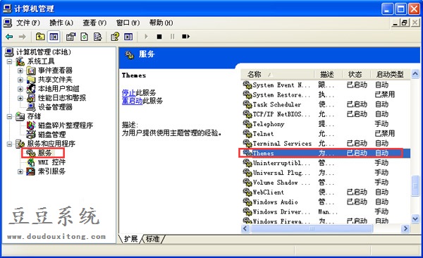The width and height of the screenshot is (423, 258).
Task: Collapse the 存储 tree node
Action: click(9, 116)
